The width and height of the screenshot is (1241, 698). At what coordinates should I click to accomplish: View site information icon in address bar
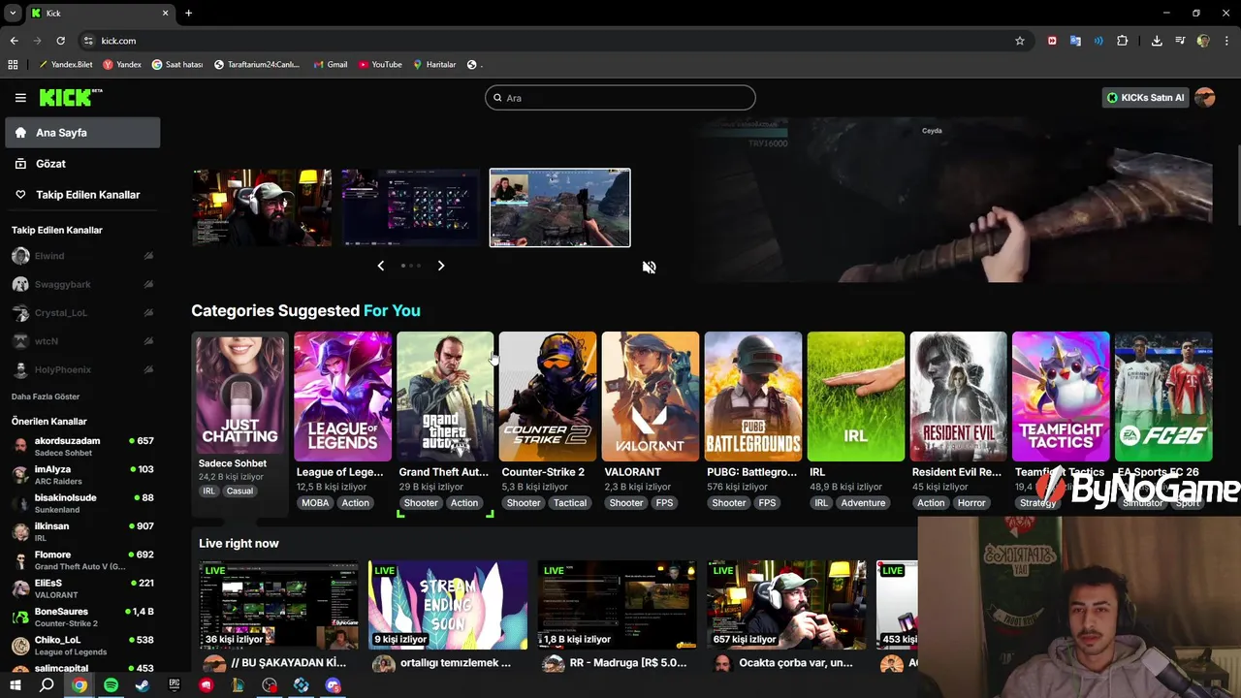[x=88, y=41]
